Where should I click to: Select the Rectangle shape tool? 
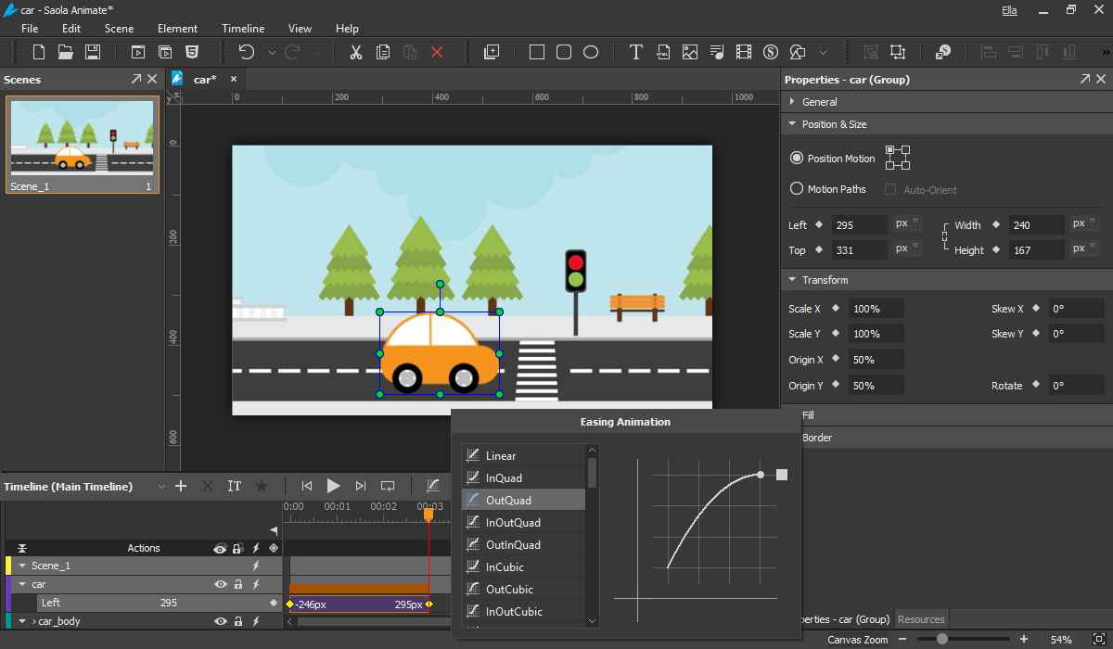tap(537, 52)
